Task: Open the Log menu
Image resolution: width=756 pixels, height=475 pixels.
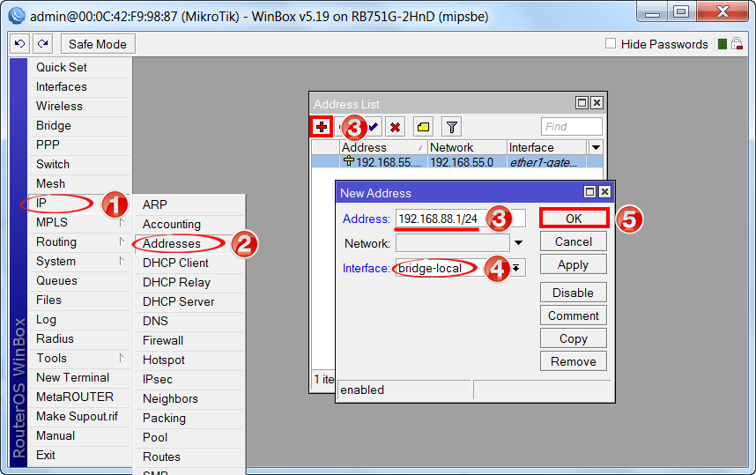Action: click(79, 319)
